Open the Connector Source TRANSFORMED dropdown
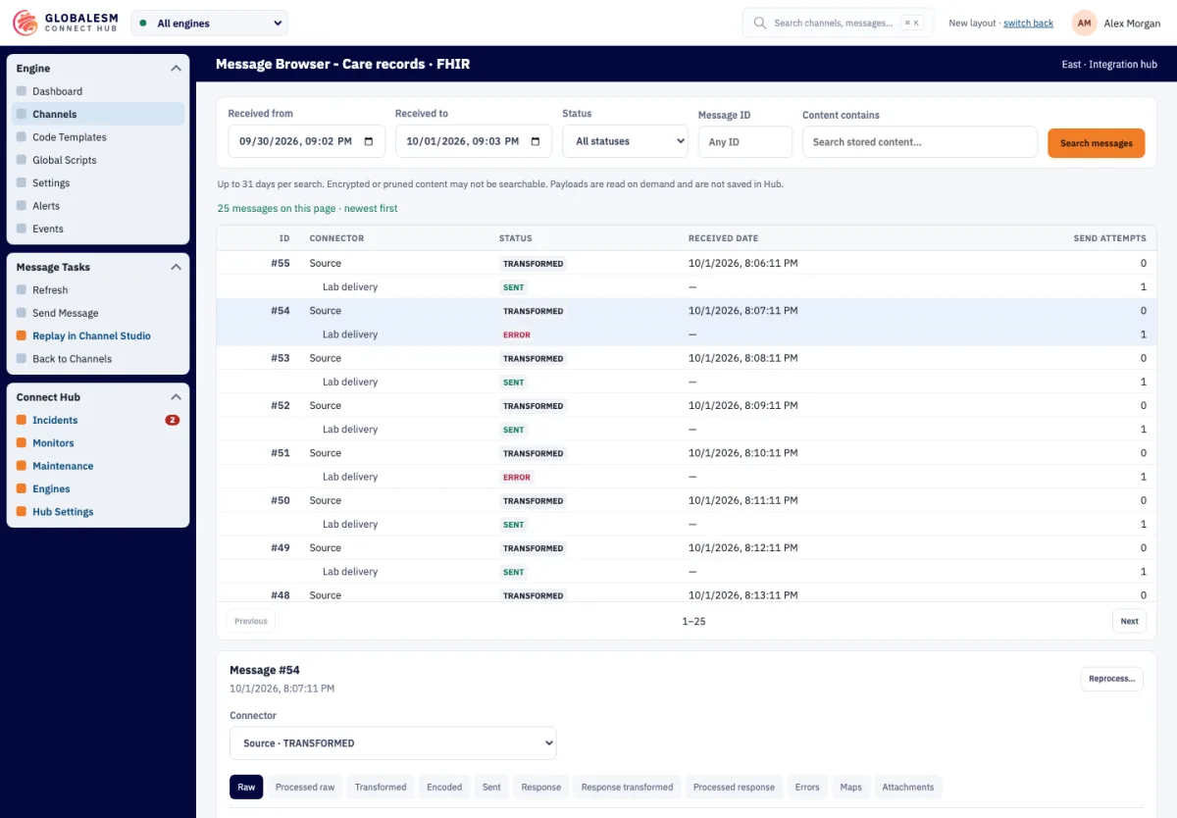The width and height of the screenshot is (1177, 818). pyautogui.click(x=393, y=743)
